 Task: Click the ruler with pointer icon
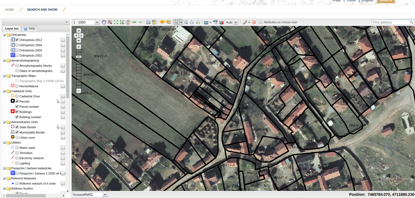[215, 22]
